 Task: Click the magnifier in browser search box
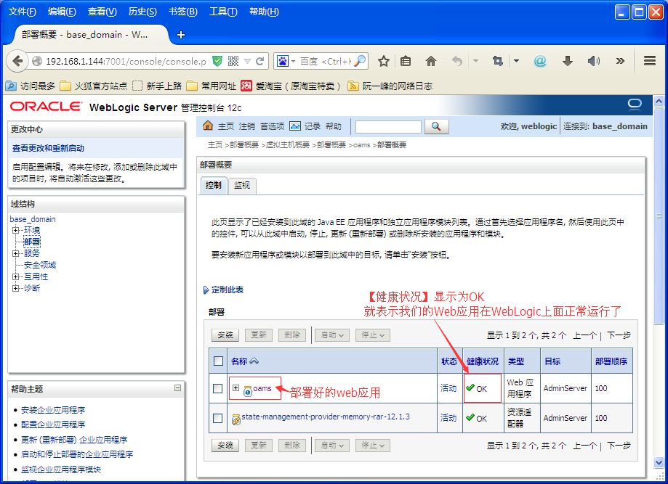(360, 61)
